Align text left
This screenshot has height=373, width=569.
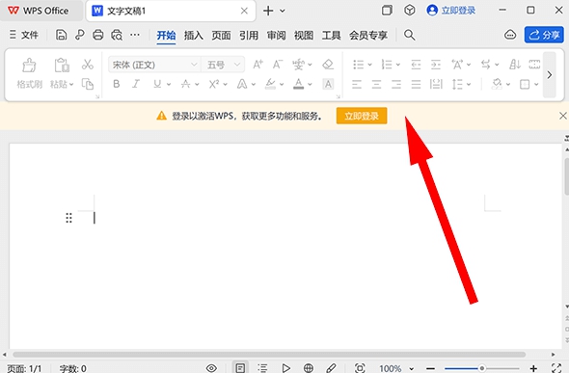(357, 84)
